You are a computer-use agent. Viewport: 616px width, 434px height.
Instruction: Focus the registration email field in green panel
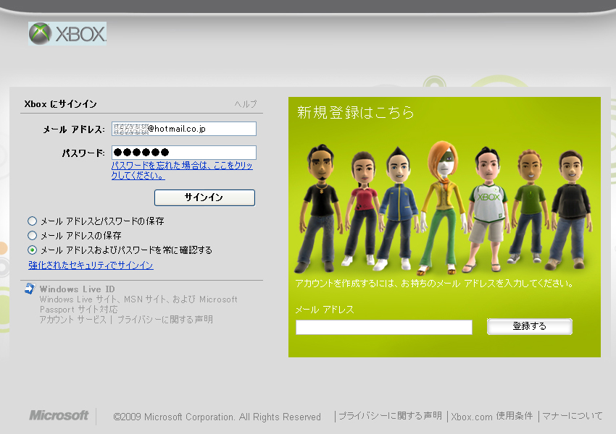pyautogui.click(x=384, y=327)
